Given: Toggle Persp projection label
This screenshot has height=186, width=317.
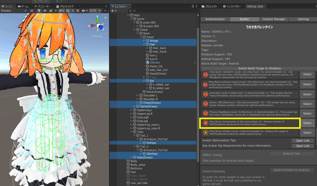Looking at the screenshot, I should [97, 36].
